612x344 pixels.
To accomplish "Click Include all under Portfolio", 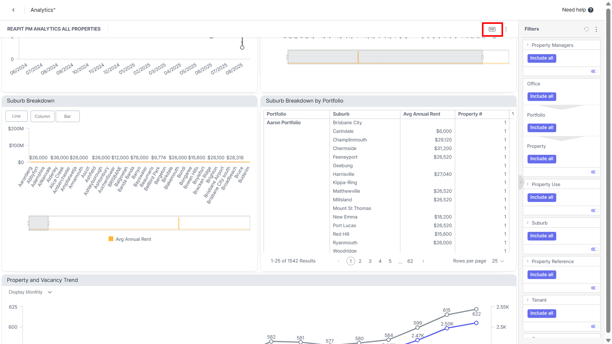I will pyautogui.click(x=542, y=128).
